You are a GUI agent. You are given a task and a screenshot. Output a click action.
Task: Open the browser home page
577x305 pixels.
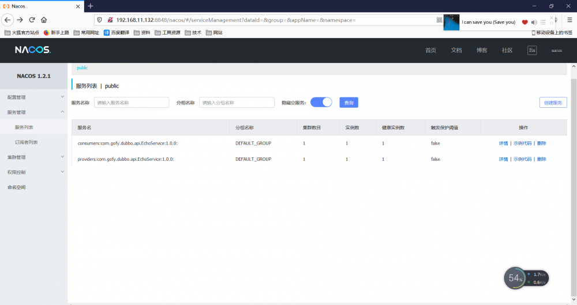pyautogui.click(x=44, y=20)
